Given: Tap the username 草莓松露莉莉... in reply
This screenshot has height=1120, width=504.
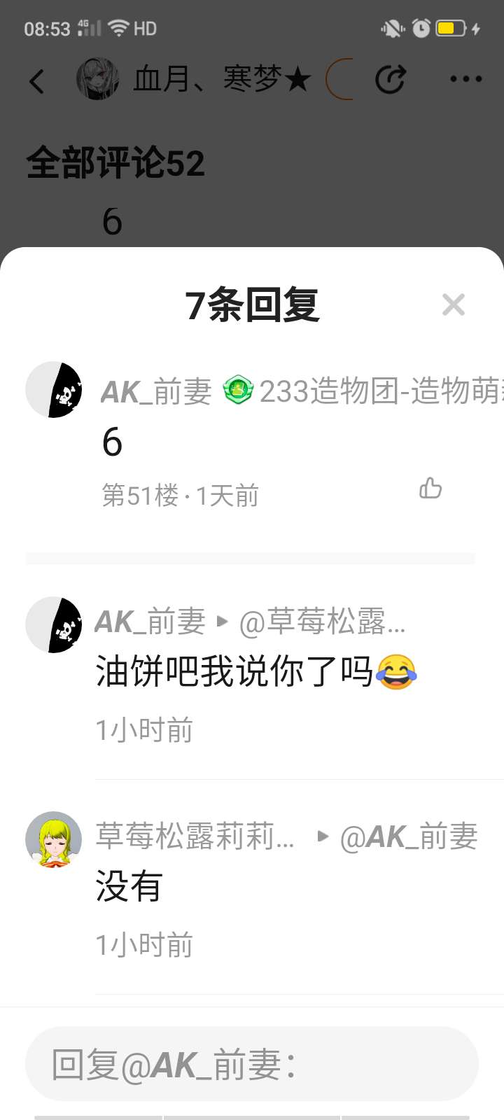Looking at the screenshot, I should pos(195,836).
